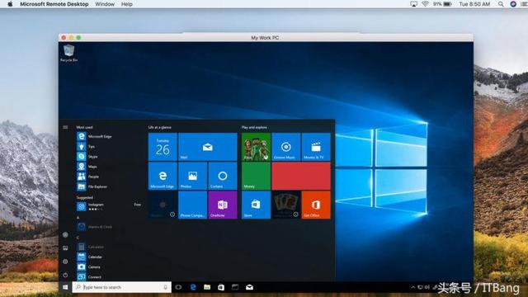Open the wide Mail tile
This screenshot has height=297, width=528.
pyautogui.click(x=208, y=147)
